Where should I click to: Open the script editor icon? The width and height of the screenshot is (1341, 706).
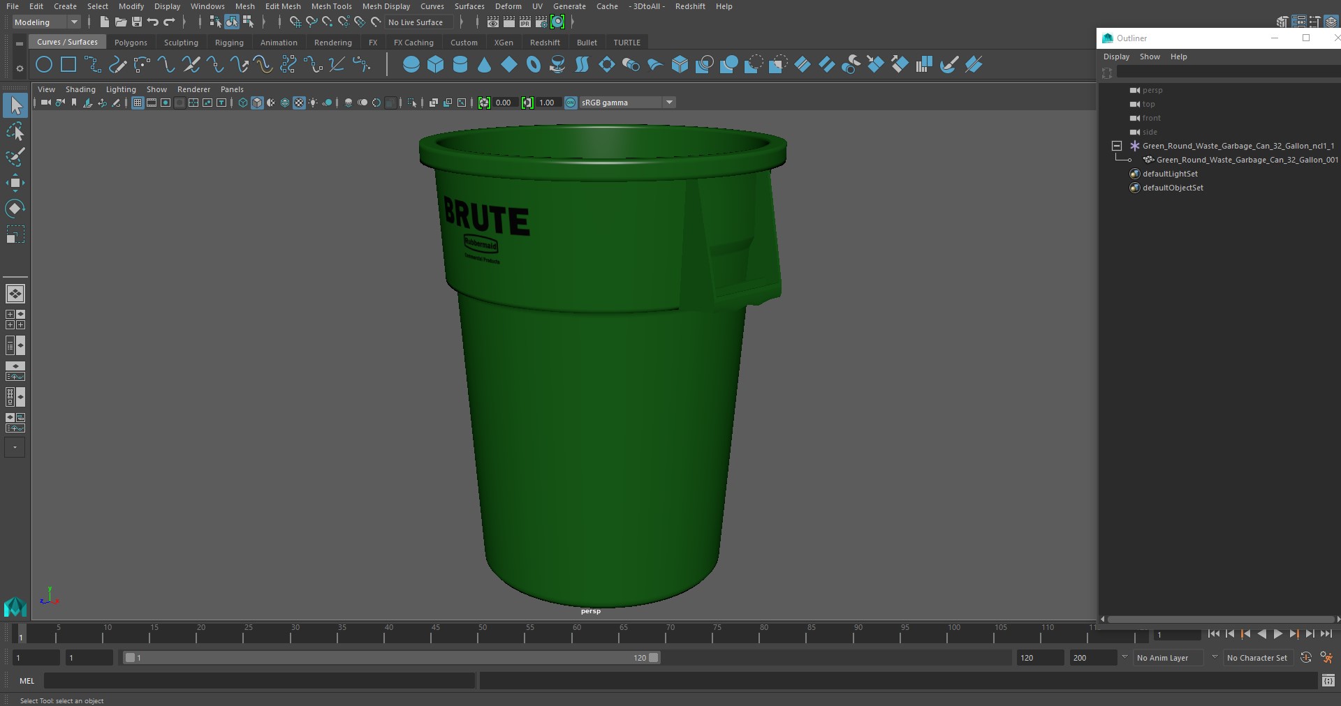coord(1328,680)
